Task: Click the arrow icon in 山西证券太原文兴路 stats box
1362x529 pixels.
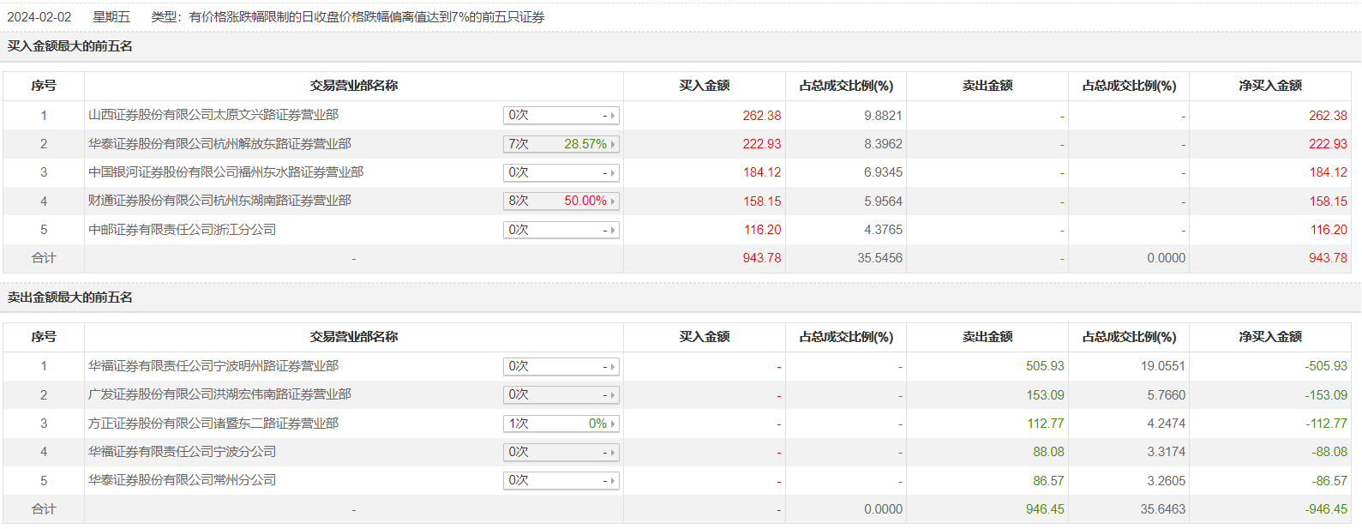Action: [x=613, y=116]
